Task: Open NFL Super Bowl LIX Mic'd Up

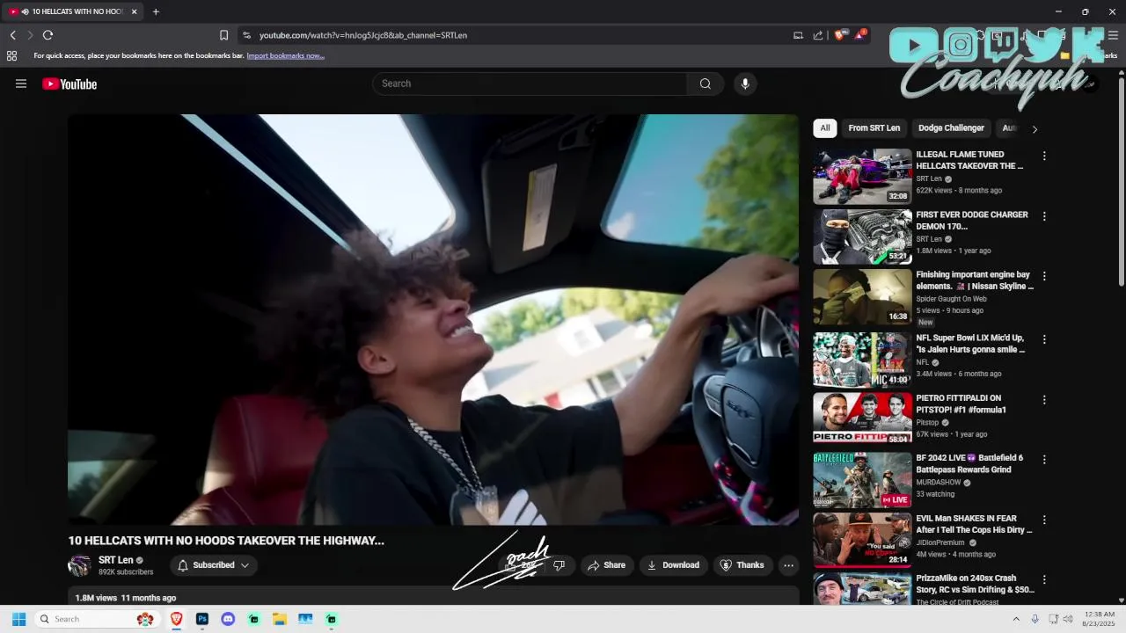Action: [x=862, y=359]
